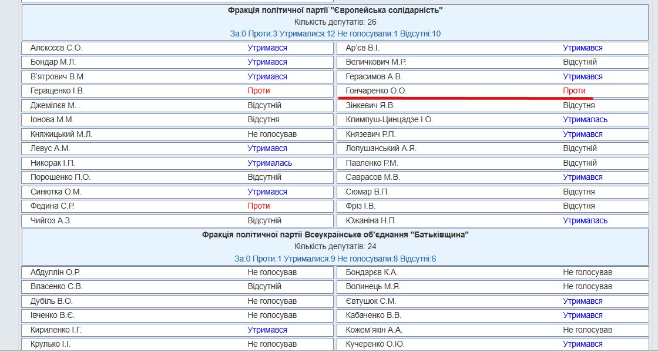658x352 pixels.
Task: Click Відсутній status of Власенко С.В.
Action: tap(264, 287)
